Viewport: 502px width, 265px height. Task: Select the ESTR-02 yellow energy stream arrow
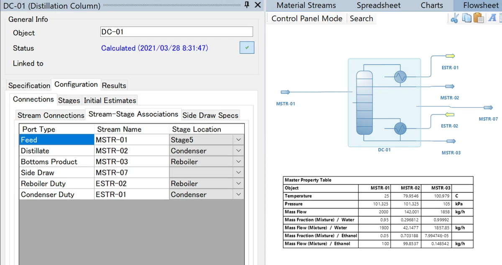point(450,115)
